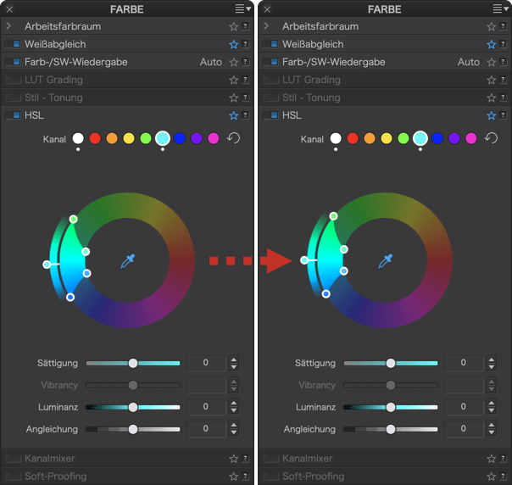Image resolution: width=512 pixels, height=485 pixels.
Task: Enable Kanalmixer in the right panel
Action: coord(270,459)
